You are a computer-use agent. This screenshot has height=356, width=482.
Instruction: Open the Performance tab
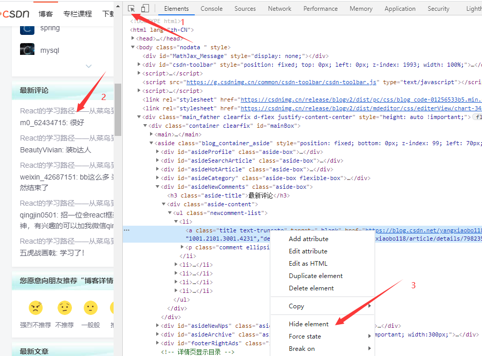coord(320,9)
